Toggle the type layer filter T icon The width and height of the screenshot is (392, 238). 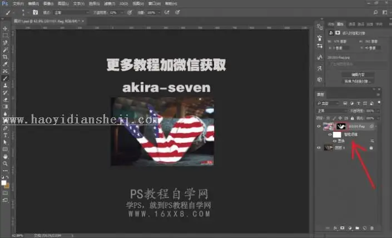pos(358,103)
